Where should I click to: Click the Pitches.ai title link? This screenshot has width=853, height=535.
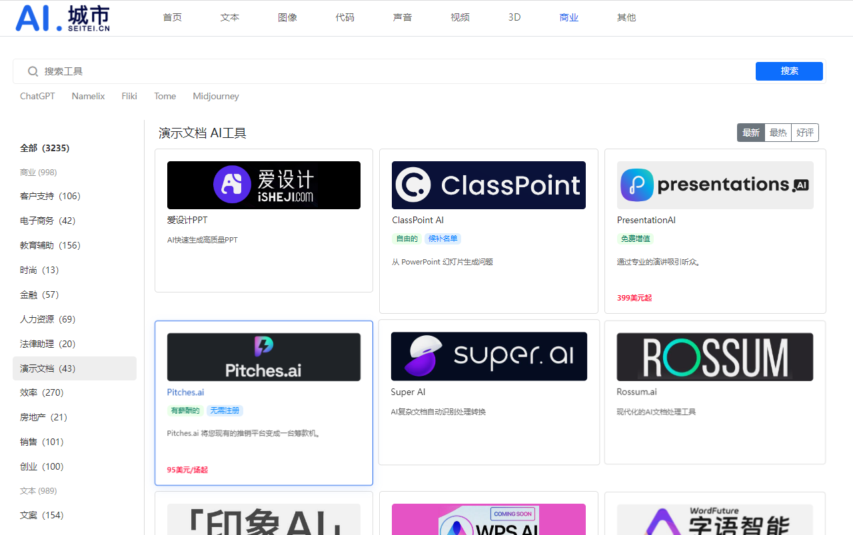186,392
